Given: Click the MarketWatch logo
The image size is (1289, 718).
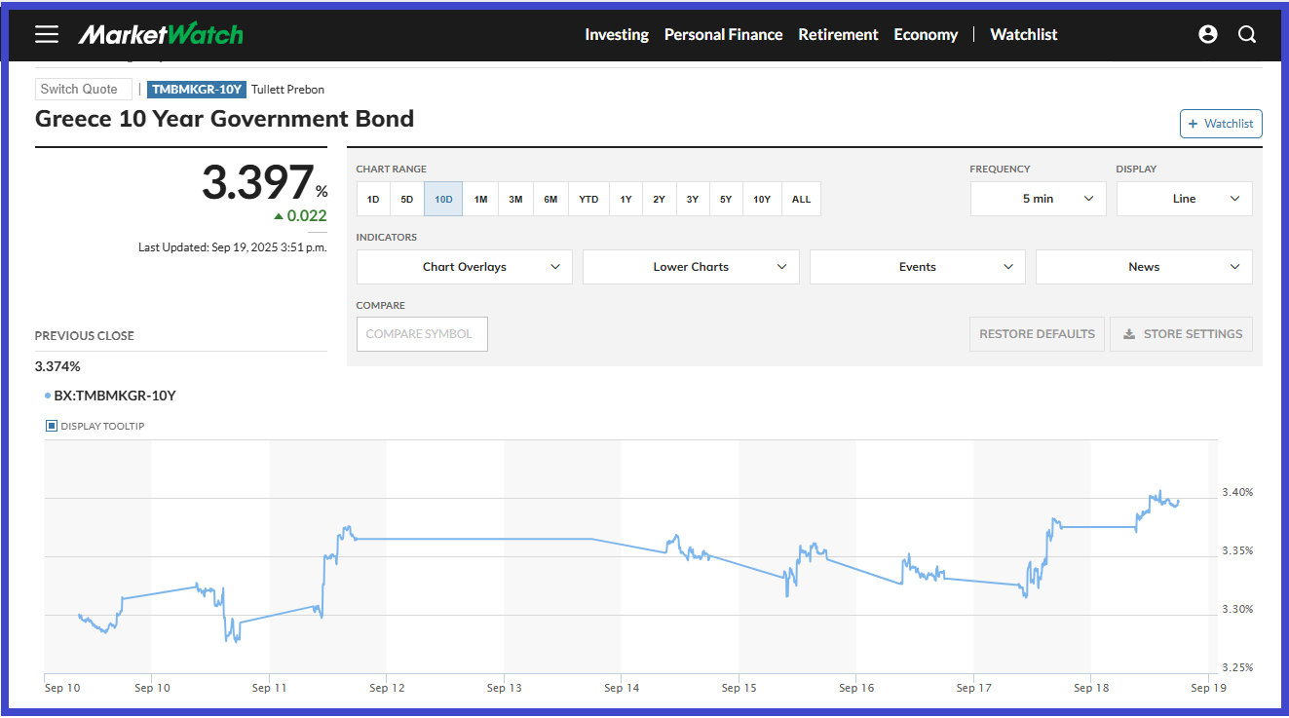Looking at the screenshot, I should click(x=161, y=34).
